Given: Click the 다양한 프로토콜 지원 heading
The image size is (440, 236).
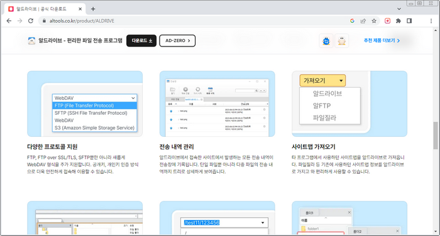Looking at the screenshot, I should tap(52, 147).
